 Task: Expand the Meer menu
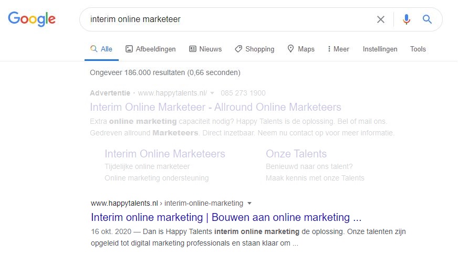[x=338, y=49]
